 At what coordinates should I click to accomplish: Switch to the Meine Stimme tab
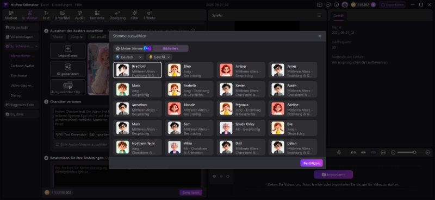point(133,48)
